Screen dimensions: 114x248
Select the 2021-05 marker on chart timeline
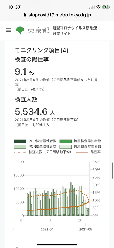86,229
